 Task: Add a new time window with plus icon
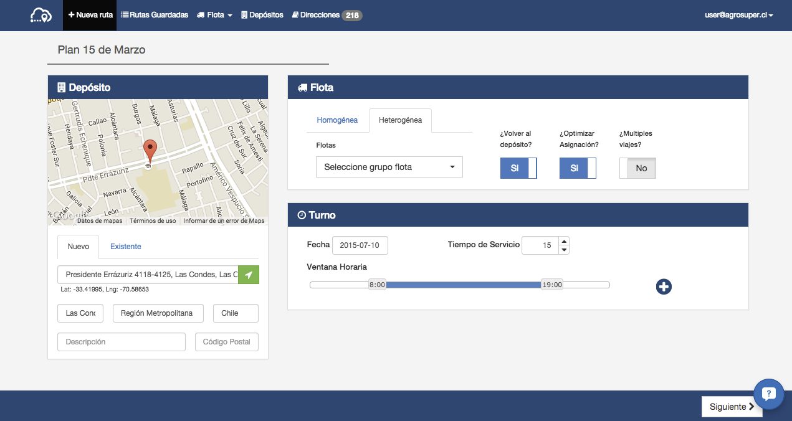click(x=664, y=286)
